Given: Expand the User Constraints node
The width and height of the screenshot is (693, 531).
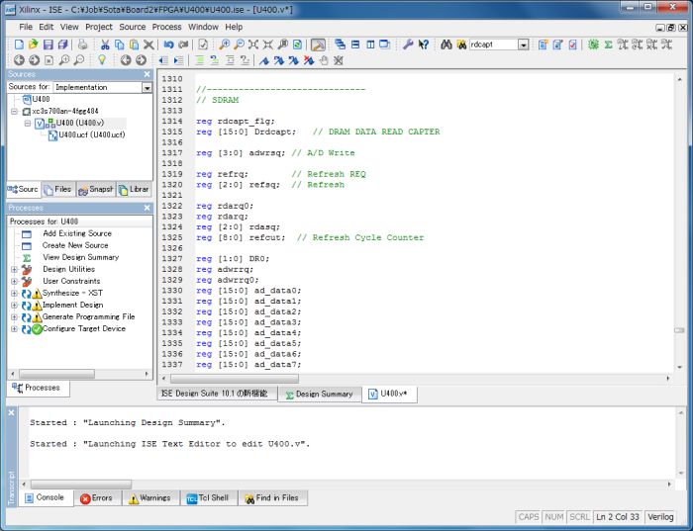Looking at the screenshot, I should point(14,281).
